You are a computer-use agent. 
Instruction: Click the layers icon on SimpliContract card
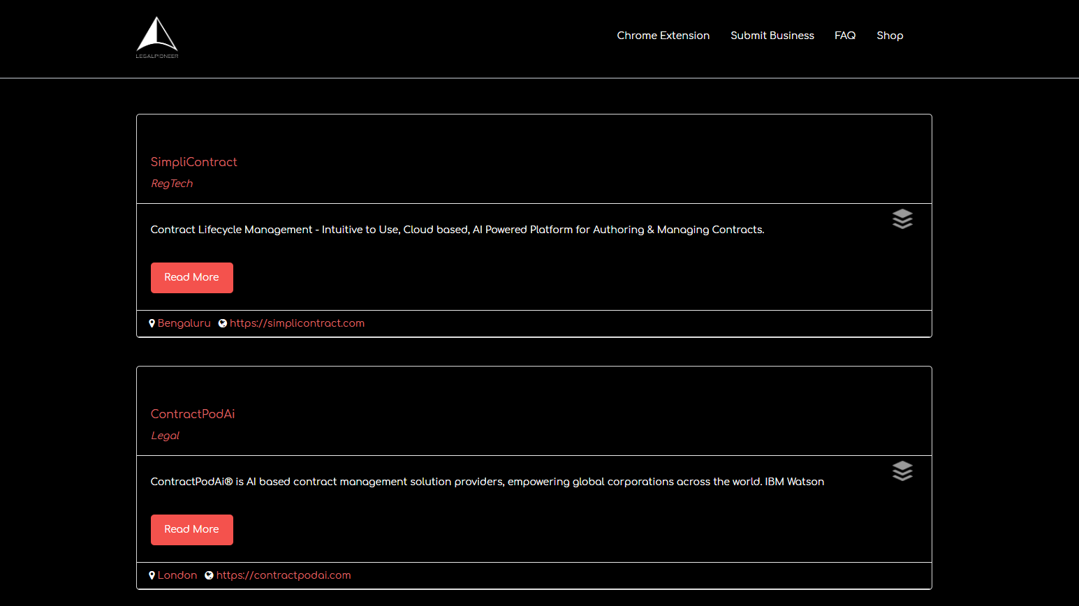[902, 219]
